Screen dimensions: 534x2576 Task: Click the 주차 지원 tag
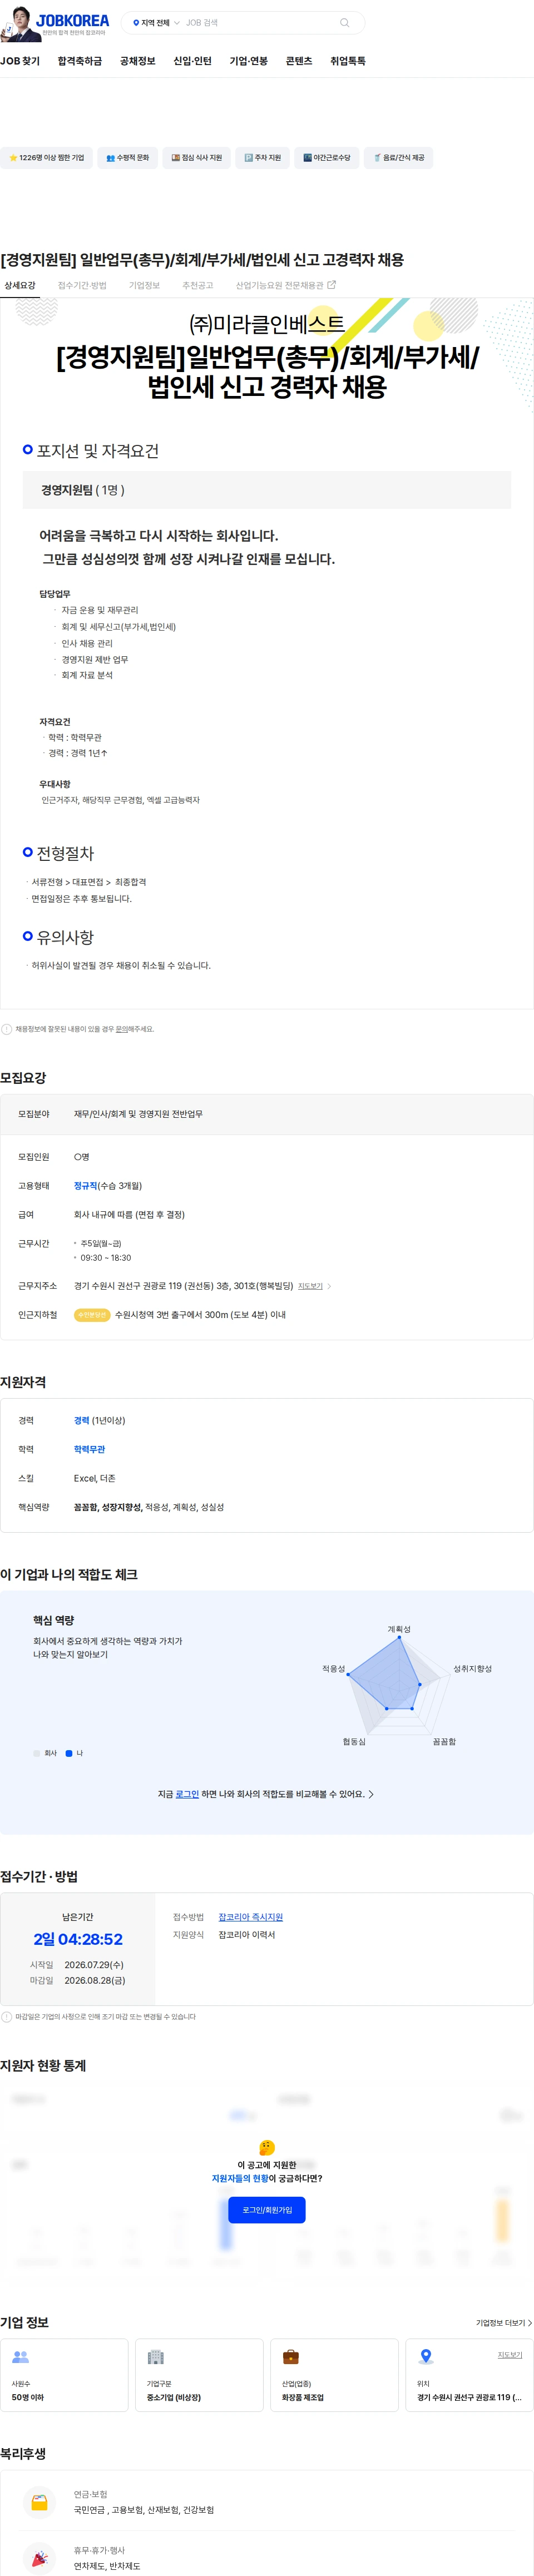point(263,158)
